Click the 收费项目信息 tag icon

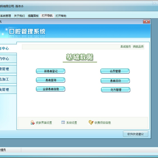(91, 122)
